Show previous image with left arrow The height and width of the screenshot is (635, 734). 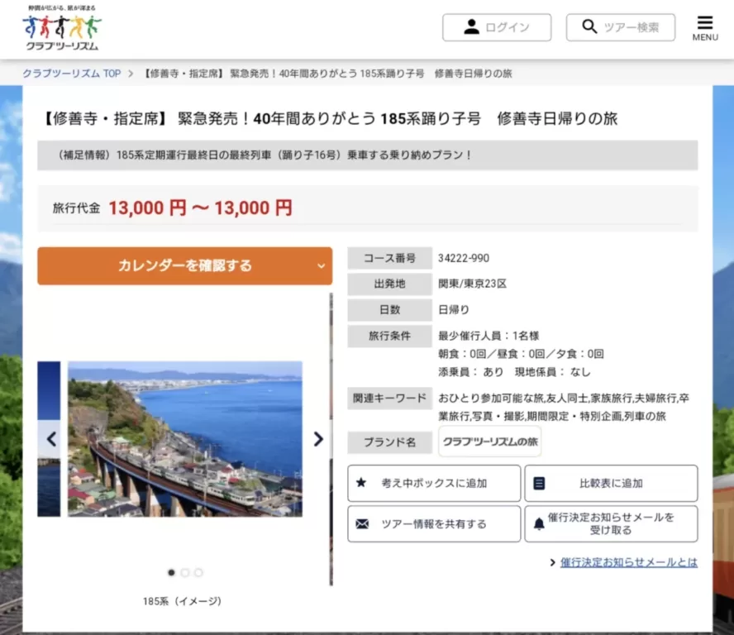pyautogui.click(x=51, y=439)
